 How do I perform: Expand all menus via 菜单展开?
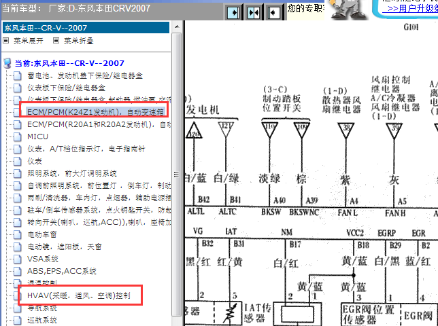29,41
